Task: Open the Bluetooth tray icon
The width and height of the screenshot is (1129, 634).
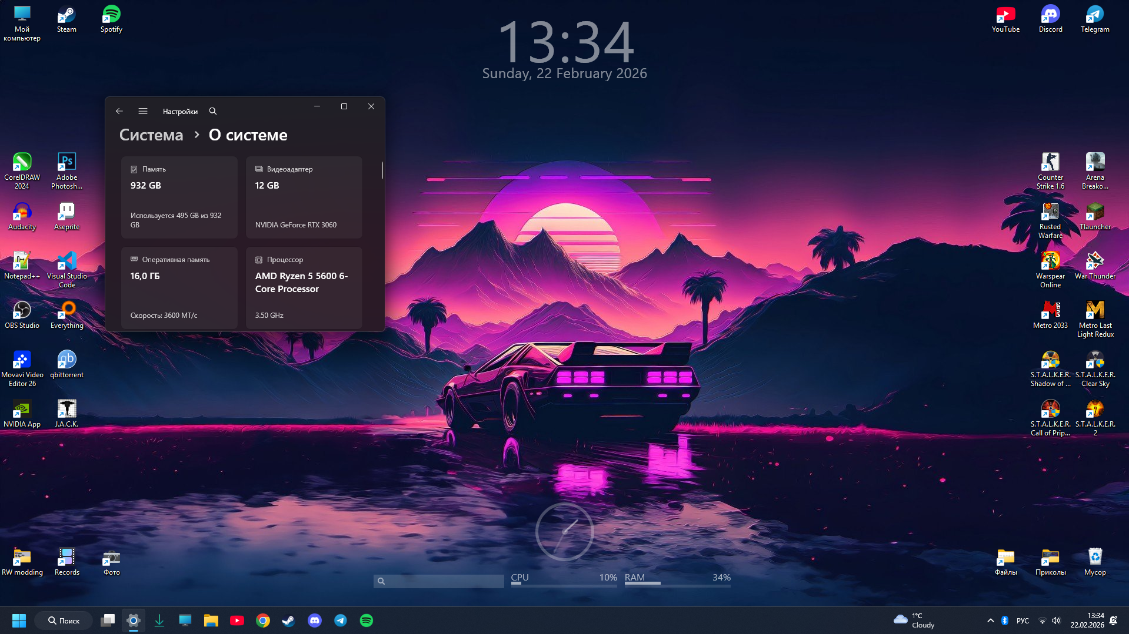Action: click(x=1005, y=620)
